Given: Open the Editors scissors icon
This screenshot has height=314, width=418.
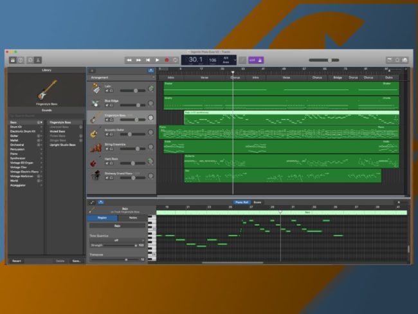Looking at the screenshot, I should point(38,60).
